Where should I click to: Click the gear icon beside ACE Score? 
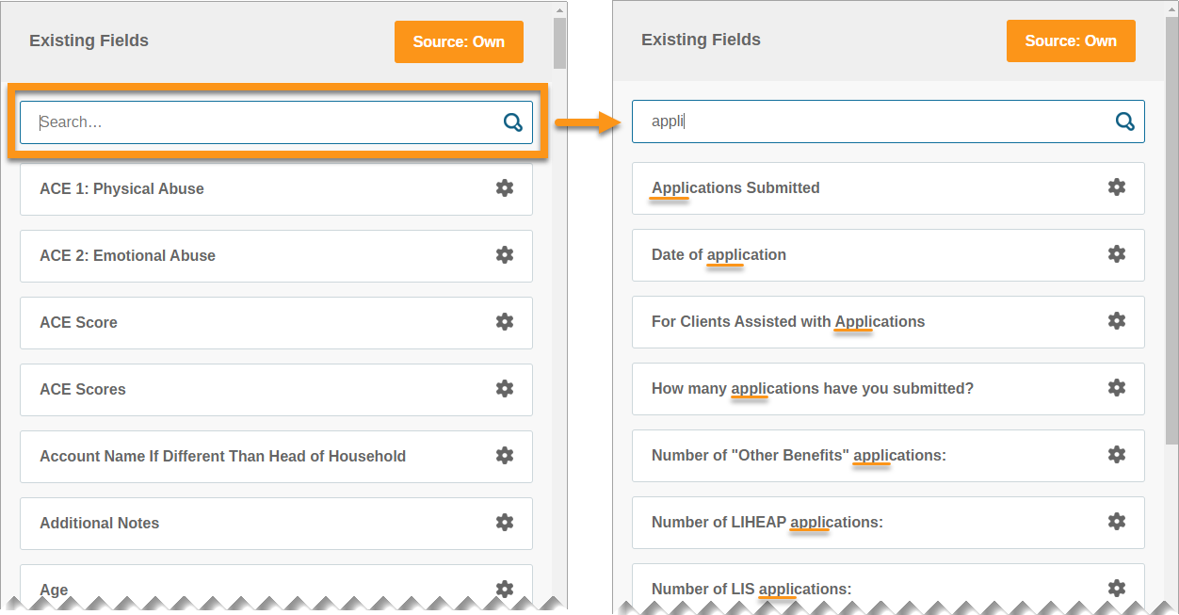point(505,322)
